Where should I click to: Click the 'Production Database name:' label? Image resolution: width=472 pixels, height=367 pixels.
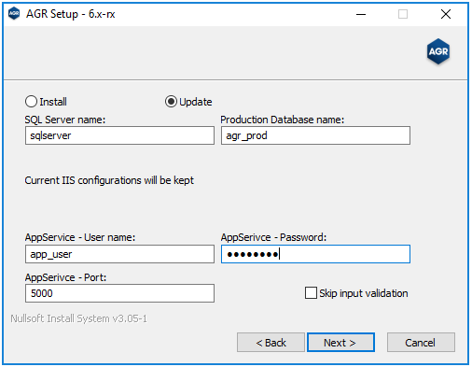point(283,120)
